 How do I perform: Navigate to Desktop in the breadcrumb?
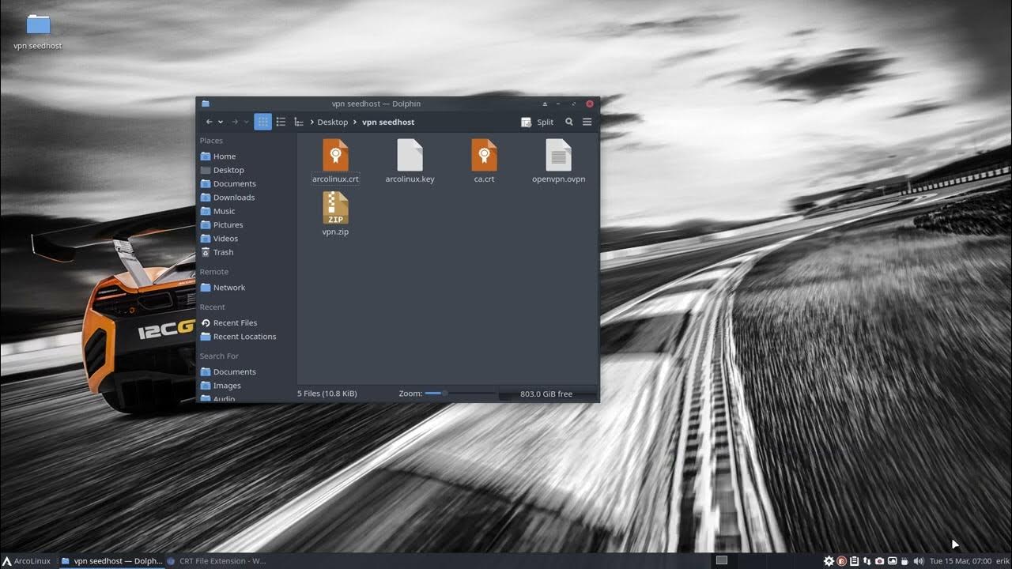[x=332, y=122]
